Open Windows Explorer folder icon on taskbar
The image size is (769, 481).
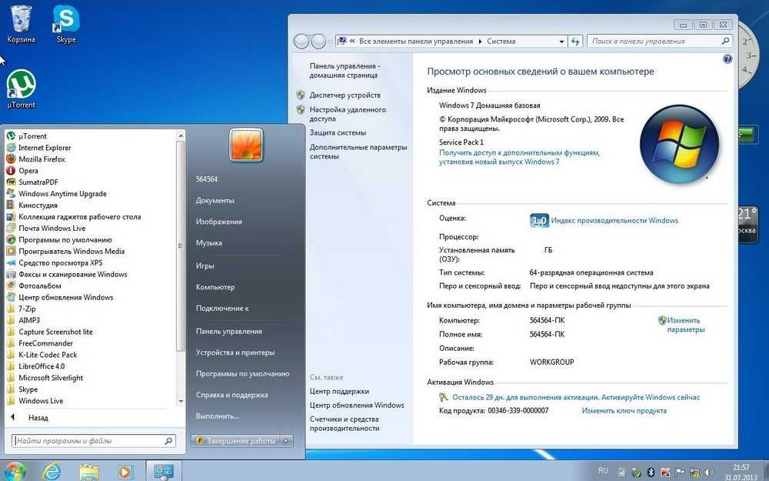89,470
